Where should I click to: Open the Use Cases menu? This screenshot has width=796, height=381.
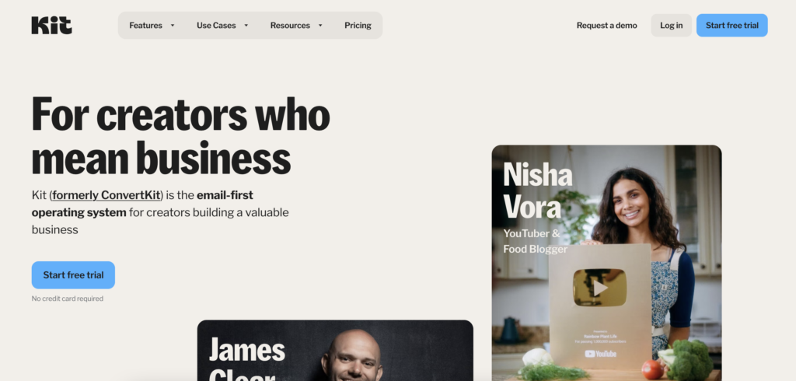[x=216, y=26]
